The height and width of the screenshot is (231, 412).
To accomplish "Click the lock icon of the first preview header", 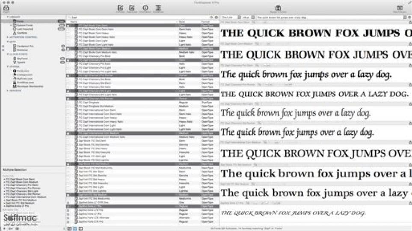I will [x=410, y=23].
